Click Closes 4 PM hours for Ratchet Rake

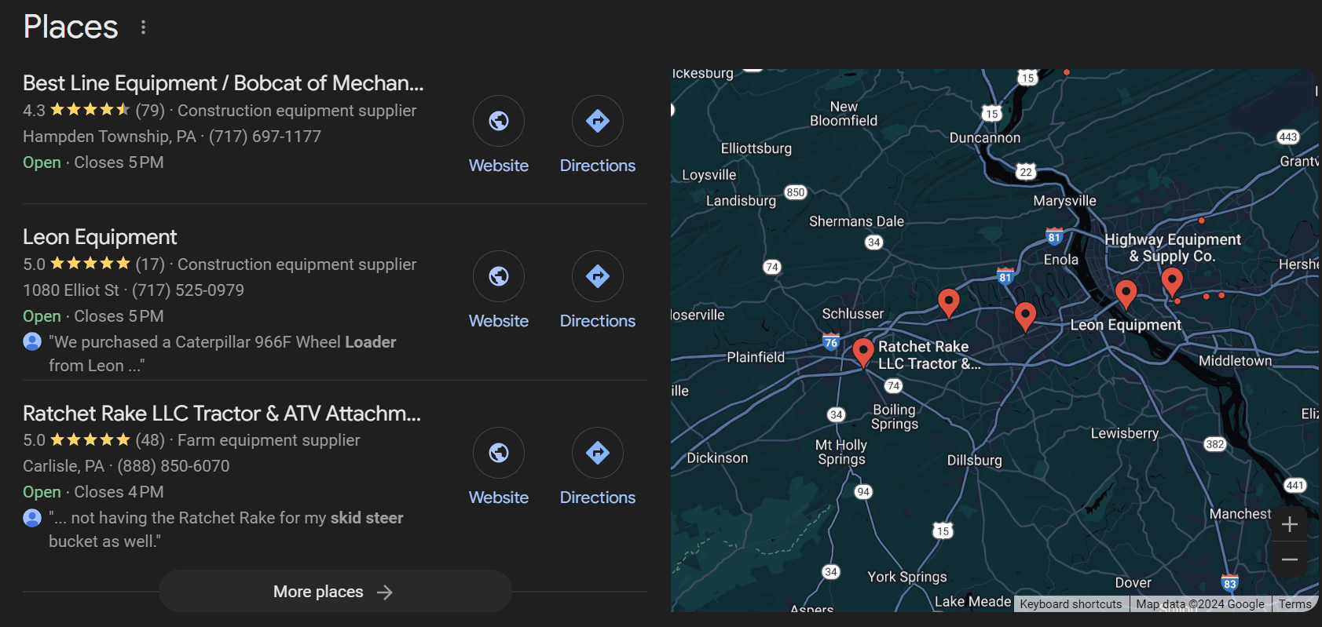[119, 492]
